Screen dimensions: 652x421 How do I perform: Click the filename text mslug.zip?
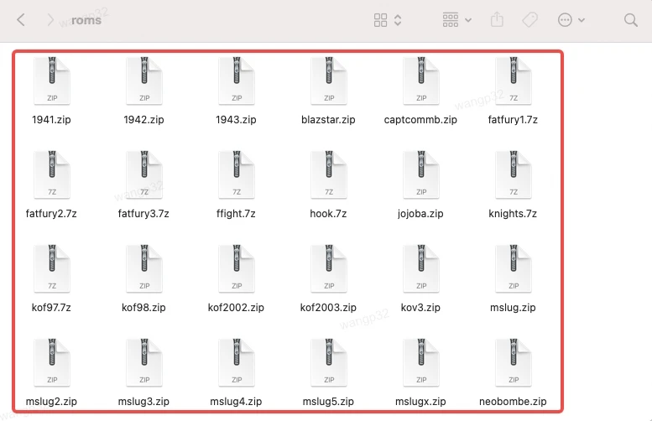click(513, 308)
